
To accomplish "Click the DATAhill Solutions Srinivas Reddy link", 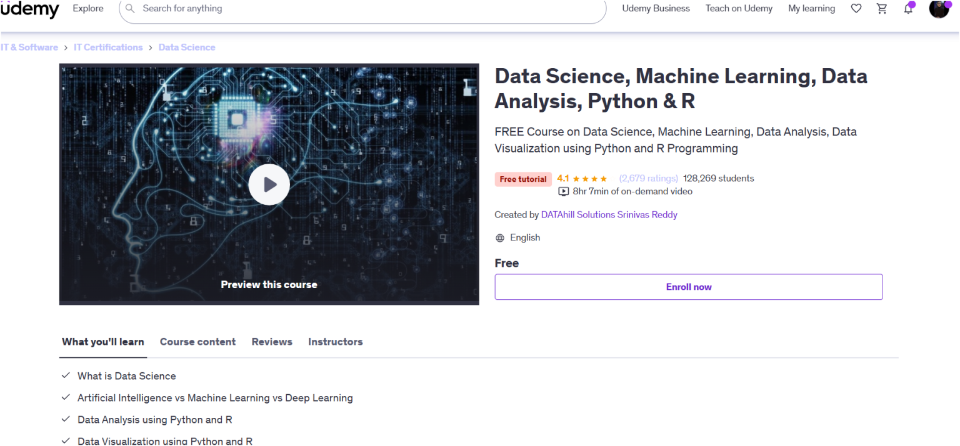I will click(x=609, y=214).
